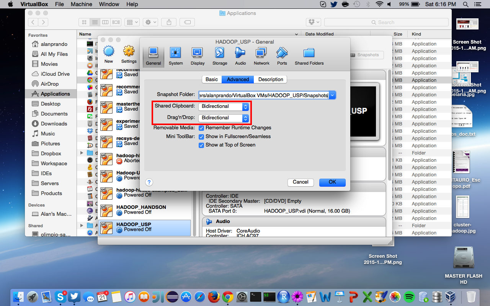This screenshot has width=490, height=306.
Task: Click the Cancel button
Action: tap(301, 182)
